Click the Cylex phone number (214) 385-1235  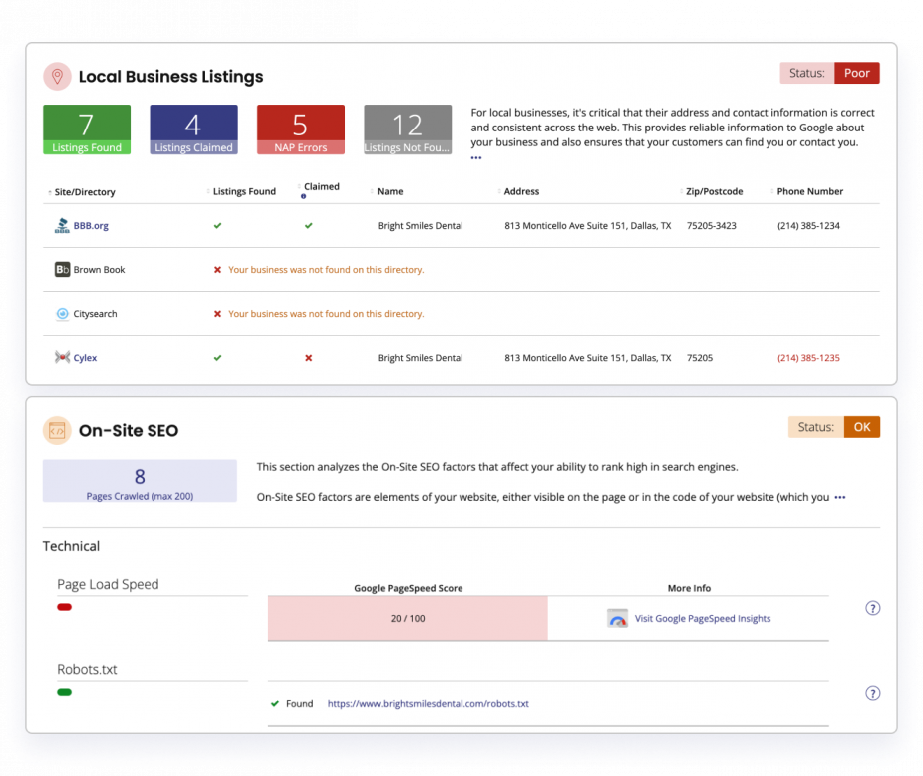point(808,358)
